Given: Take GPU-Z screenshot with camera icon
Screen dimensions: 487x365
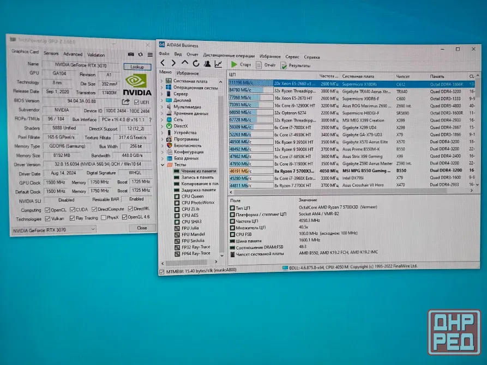Looking at the screenshot, I should pos(131,54).
